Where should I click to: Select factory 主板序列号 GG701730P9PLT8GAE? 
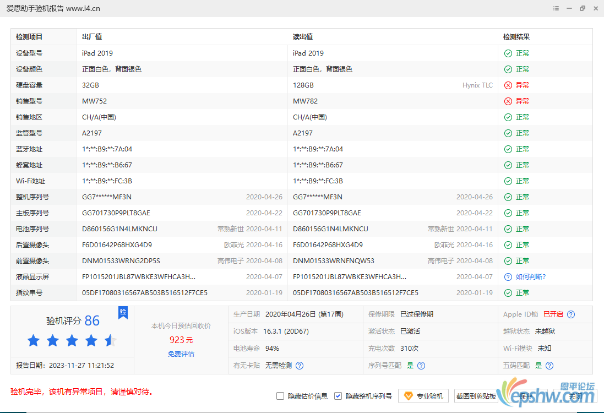(116, 213)
